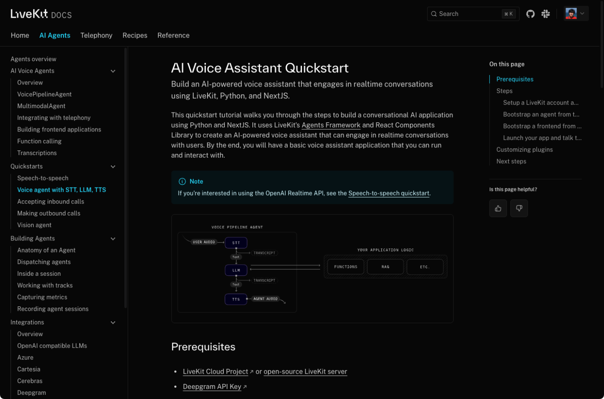Open Cartesia integration page
The height and width of the screenshot is (399, 604).
pos(29,369)
